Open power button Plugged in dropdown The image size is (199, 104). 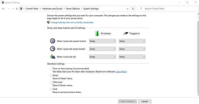132,41
